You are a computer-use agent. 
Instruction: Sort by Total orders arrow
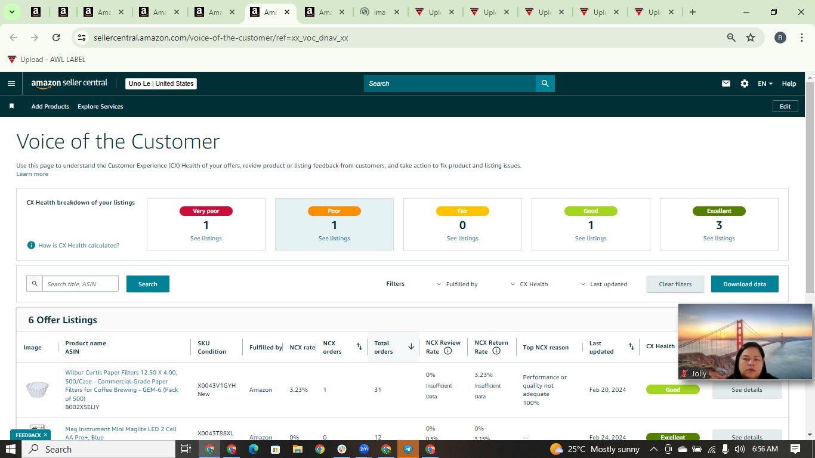(x=411, y=346)
